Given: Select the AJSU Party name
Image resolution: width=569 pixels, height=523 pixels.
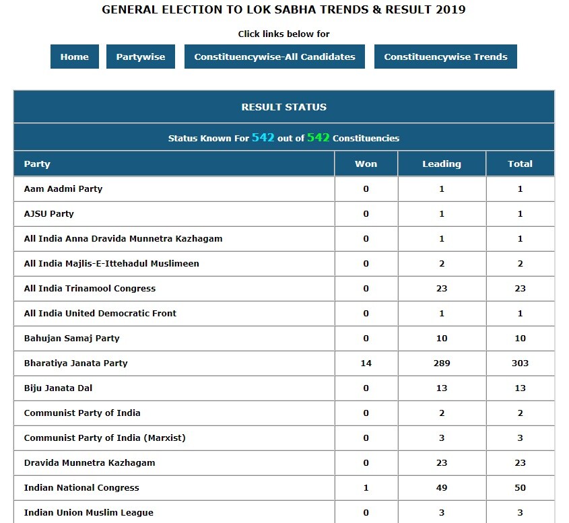Looking at the screenshot, I should pos(49,213).
